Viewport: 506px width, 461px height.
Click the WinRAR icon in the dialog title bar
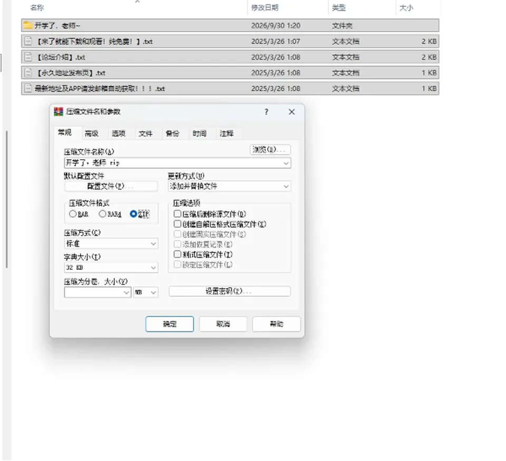59,112
